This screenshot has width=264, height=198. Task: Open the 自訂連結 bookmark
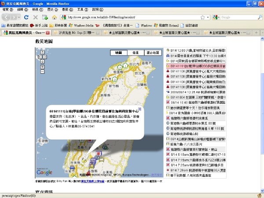tap(189, 26)
